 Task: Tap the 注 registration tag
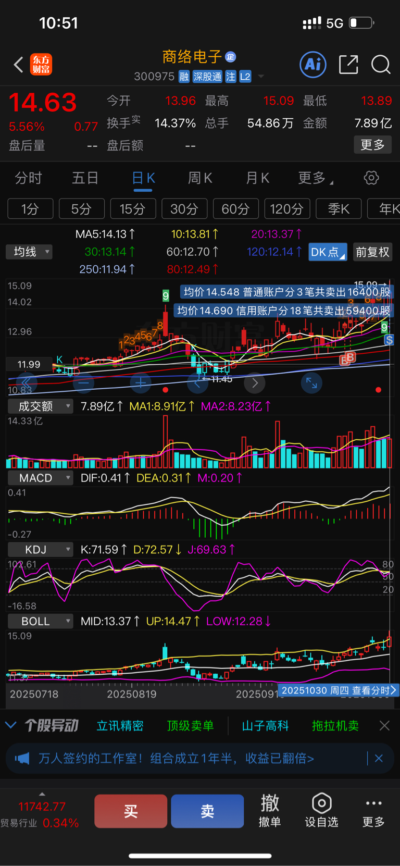tap(231, 77)
